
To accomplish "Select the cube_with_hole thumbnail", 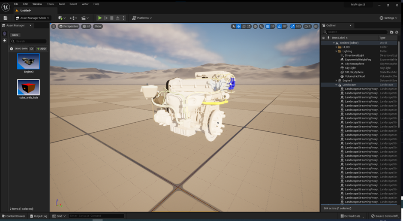I will [28, 87].
